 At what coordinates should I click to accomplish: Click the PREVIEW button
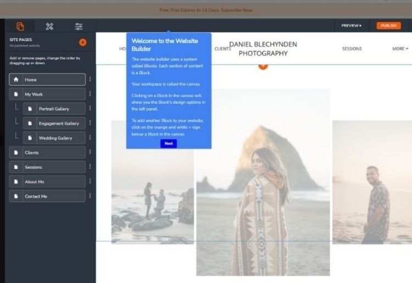pos(352,26)
